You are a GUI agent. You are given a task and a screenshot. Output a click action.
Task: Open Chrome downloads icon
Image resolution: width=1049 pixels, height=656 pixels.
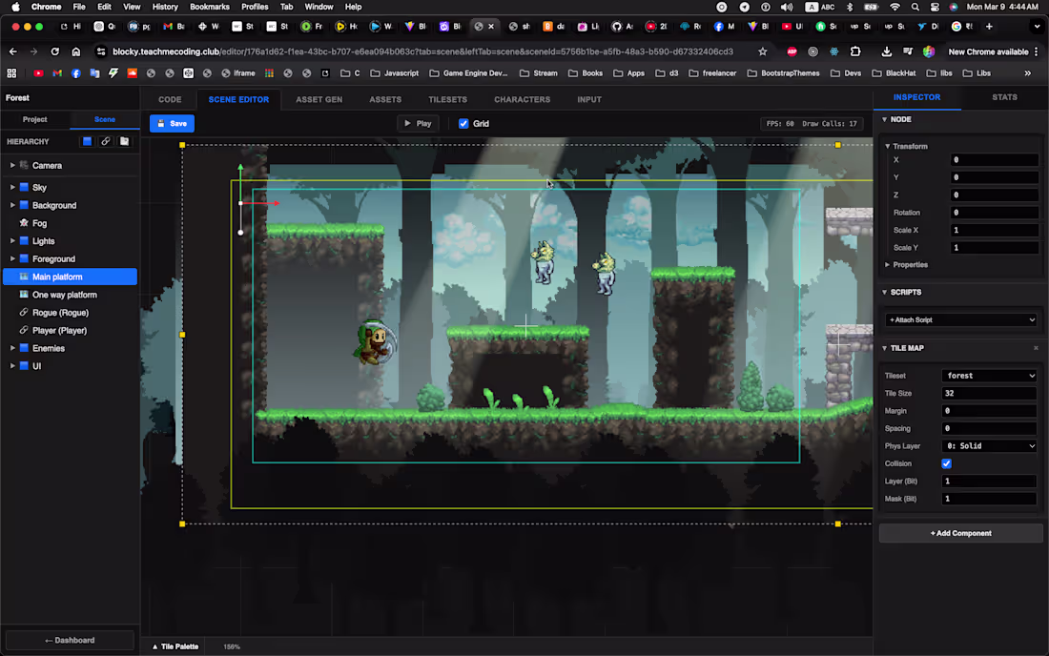click(x=887, y=51)
